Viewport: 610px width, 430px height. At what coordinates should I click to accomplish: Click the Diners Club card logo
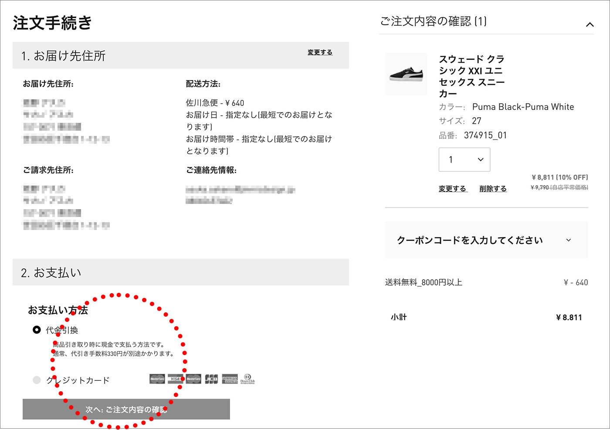click(247, 379)
